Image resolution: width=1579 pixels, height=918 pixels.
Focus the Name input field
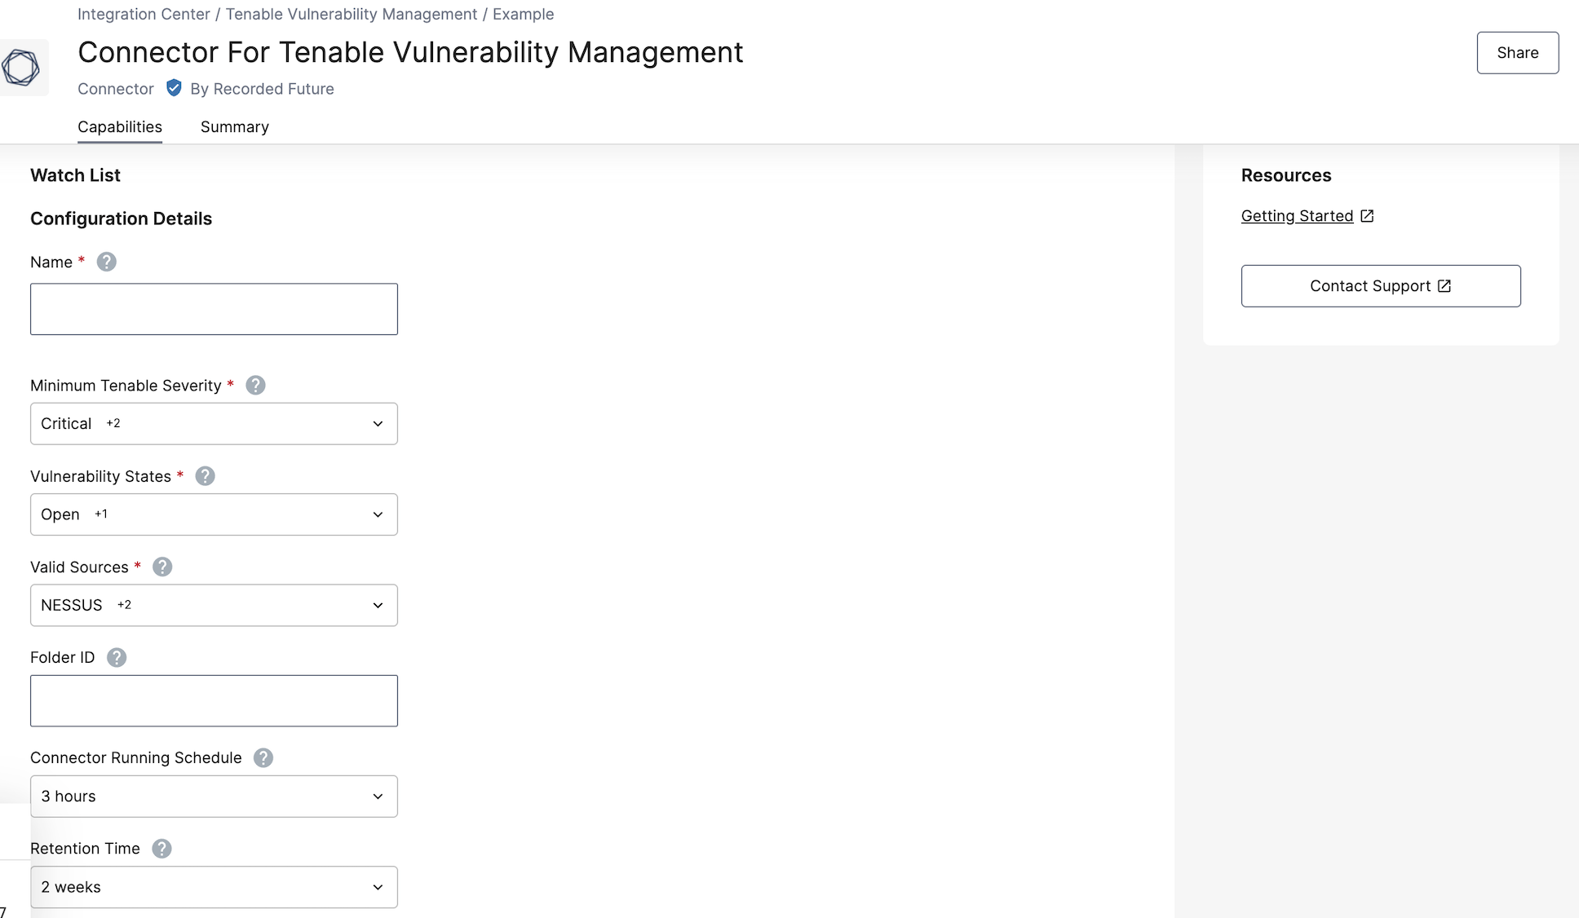tap(214, 309)
